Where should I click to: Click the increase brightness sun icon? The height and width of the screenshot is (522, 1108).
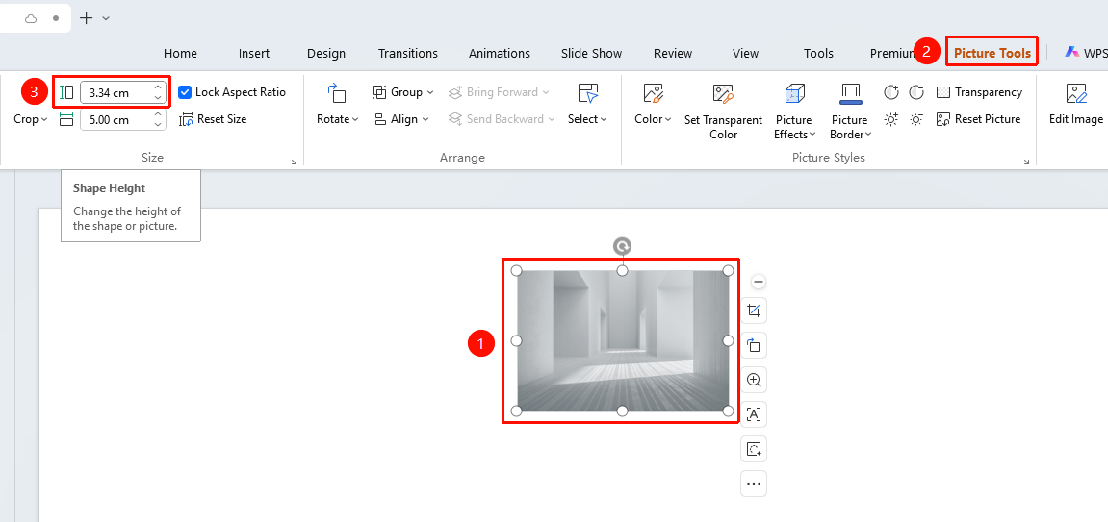click(891, 119)
